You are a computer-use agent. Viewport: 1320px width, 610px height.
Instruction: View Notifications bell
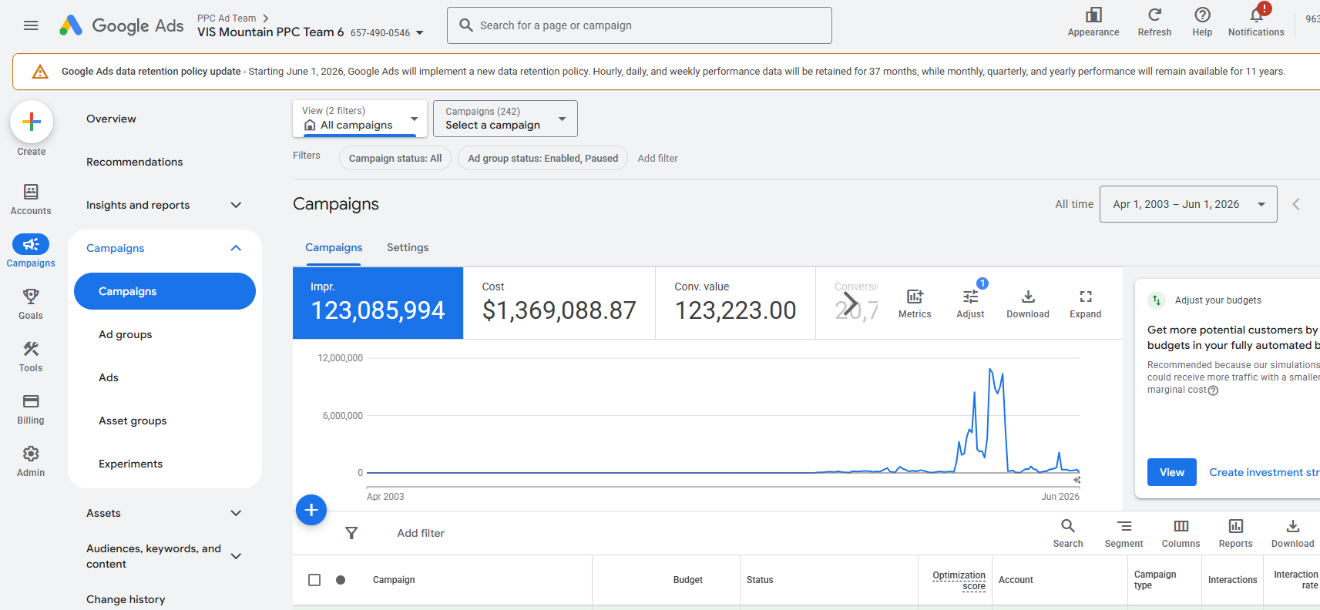click(1256, 22)
